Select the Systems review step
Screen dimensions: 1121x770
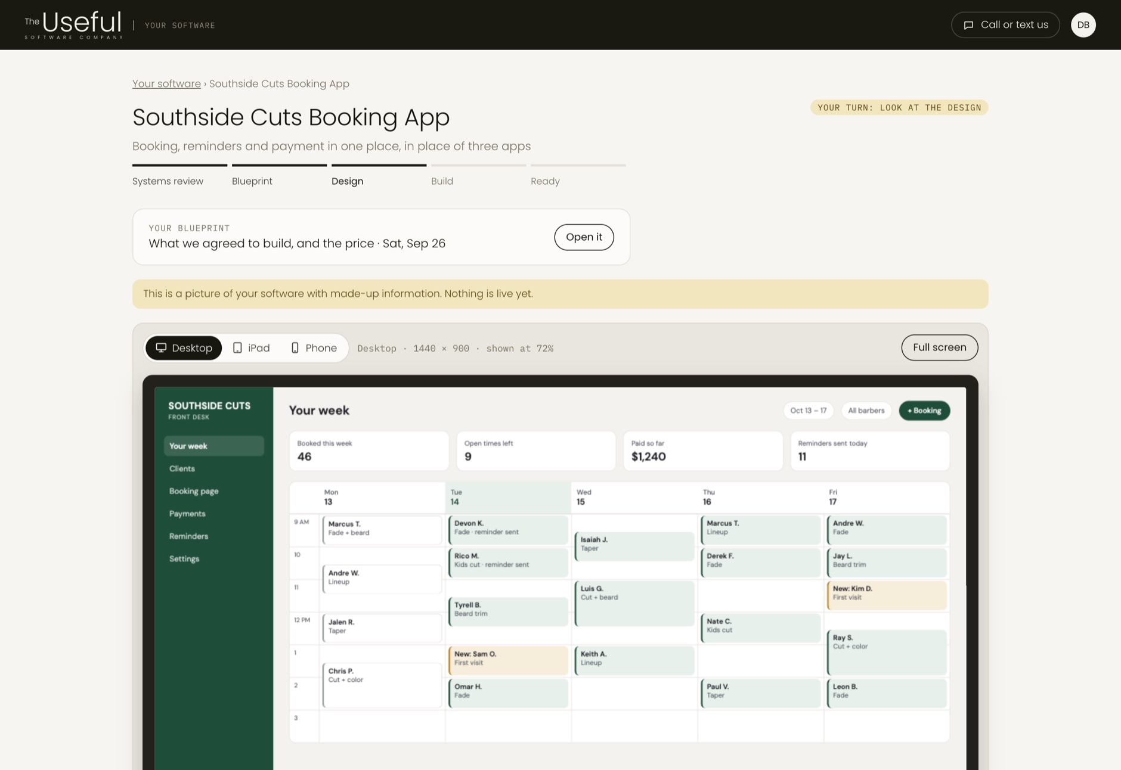pyautogui.click(x=179, y=176)
